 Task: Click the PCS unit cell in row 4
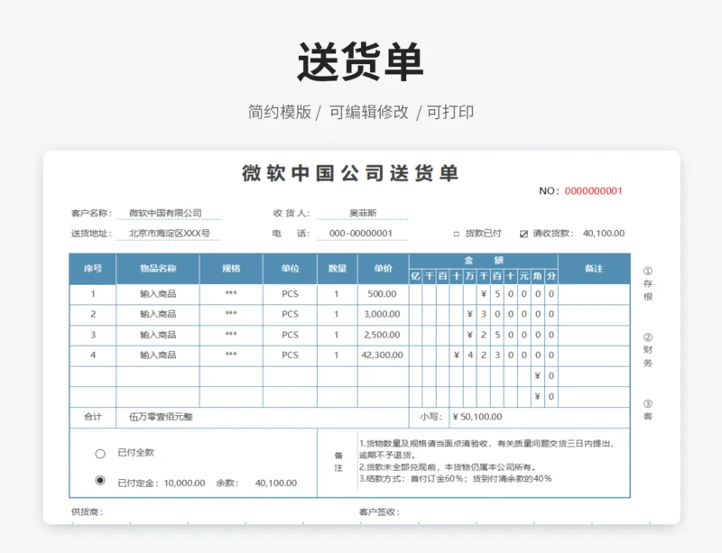click(x=290, y=355)
